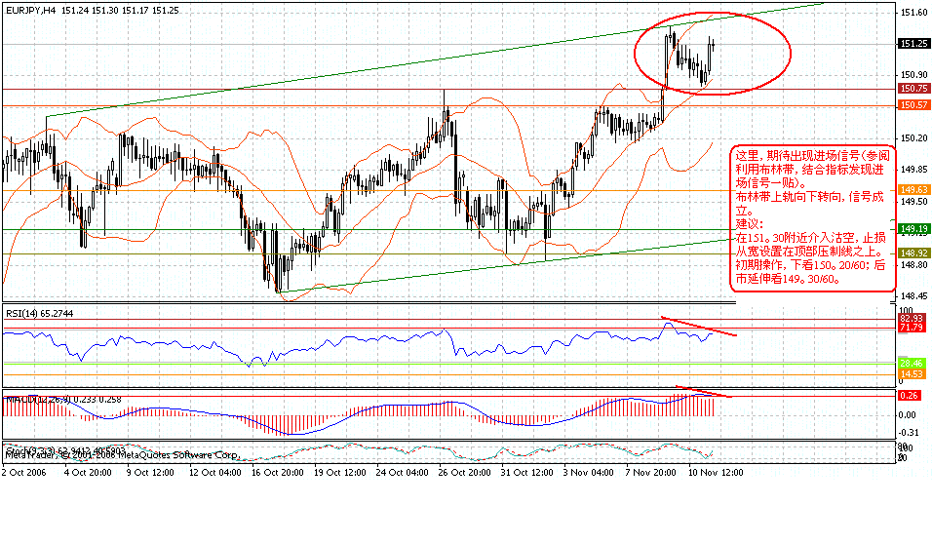The width and height of the screenshot is (932, 544).
Task: Select the 4 Oct 20:00 time label
Action: coord(88,473)
